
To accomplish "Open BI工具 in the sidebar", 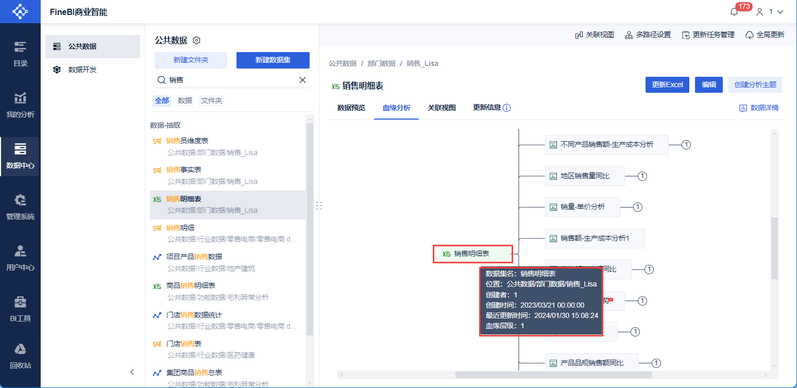I will pos(20,309).
